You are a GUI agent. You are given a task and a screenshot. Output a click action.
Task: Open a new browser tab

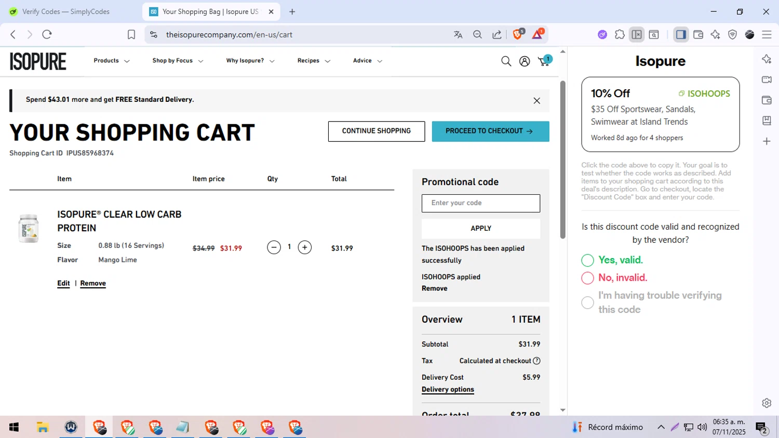(292, 11)
